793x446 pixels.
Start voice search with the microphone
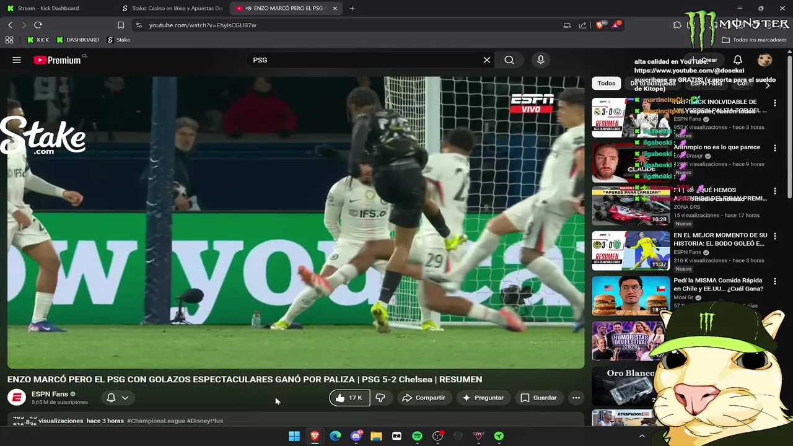(x=541, y=60)
